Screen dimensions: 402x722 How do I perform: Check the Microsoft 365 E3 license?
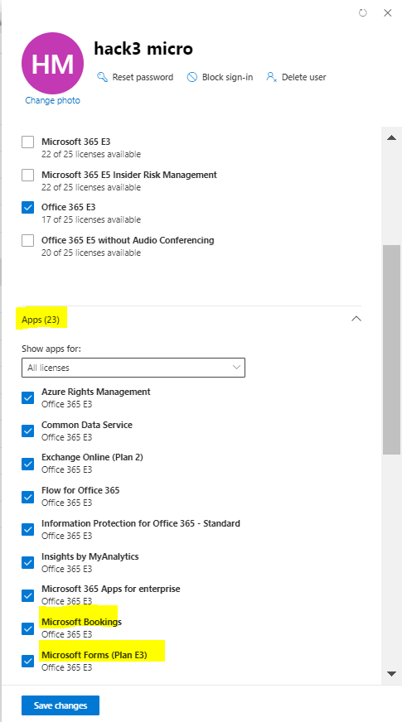[x=27, y=142]
